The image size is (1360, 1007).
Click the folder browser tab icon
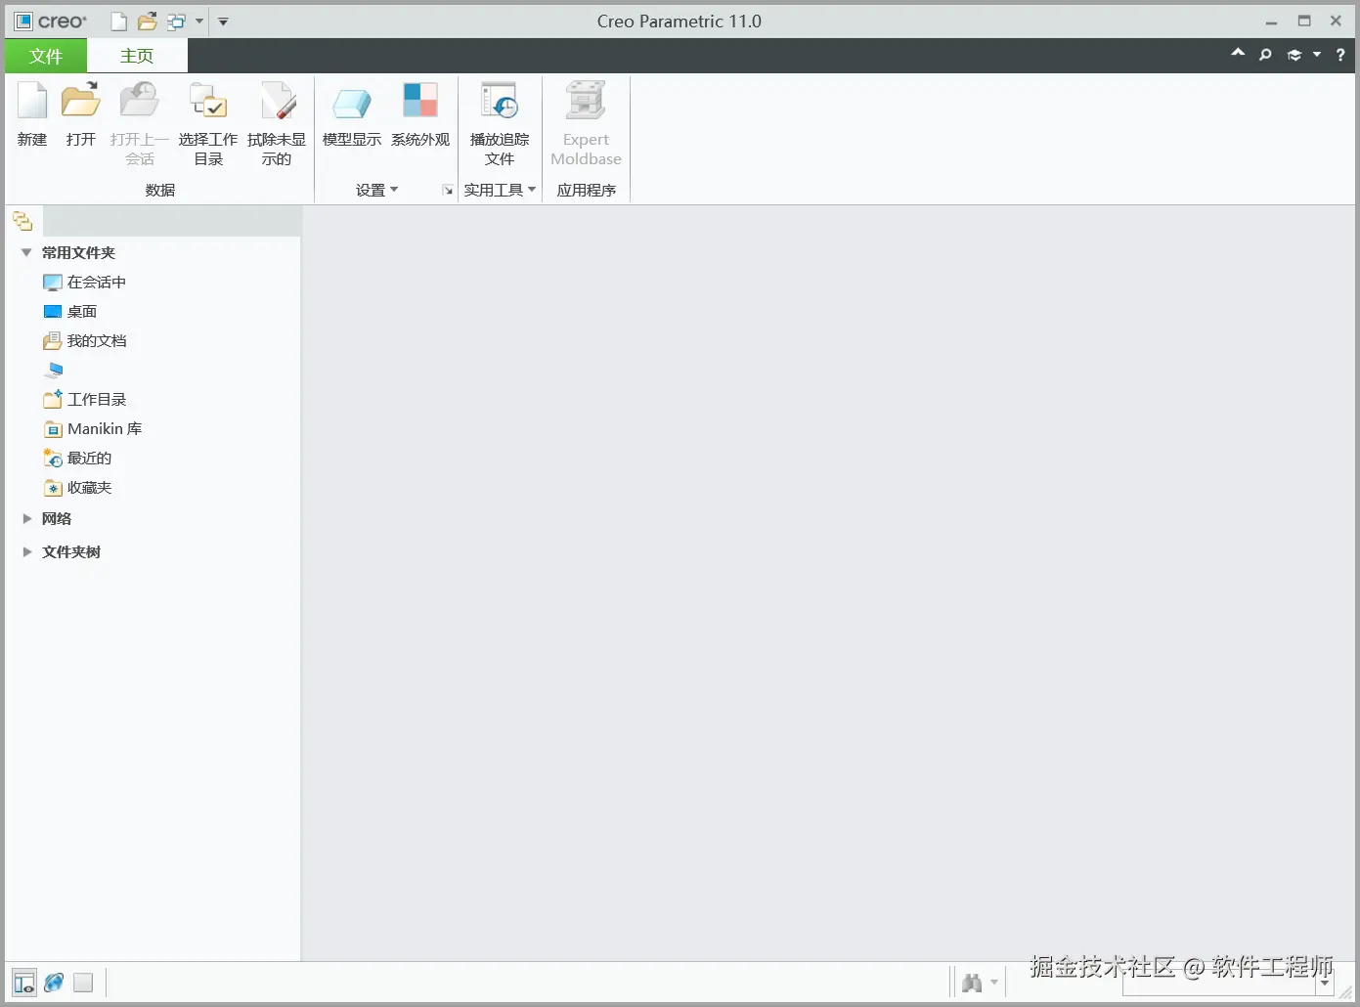[22, 221]
